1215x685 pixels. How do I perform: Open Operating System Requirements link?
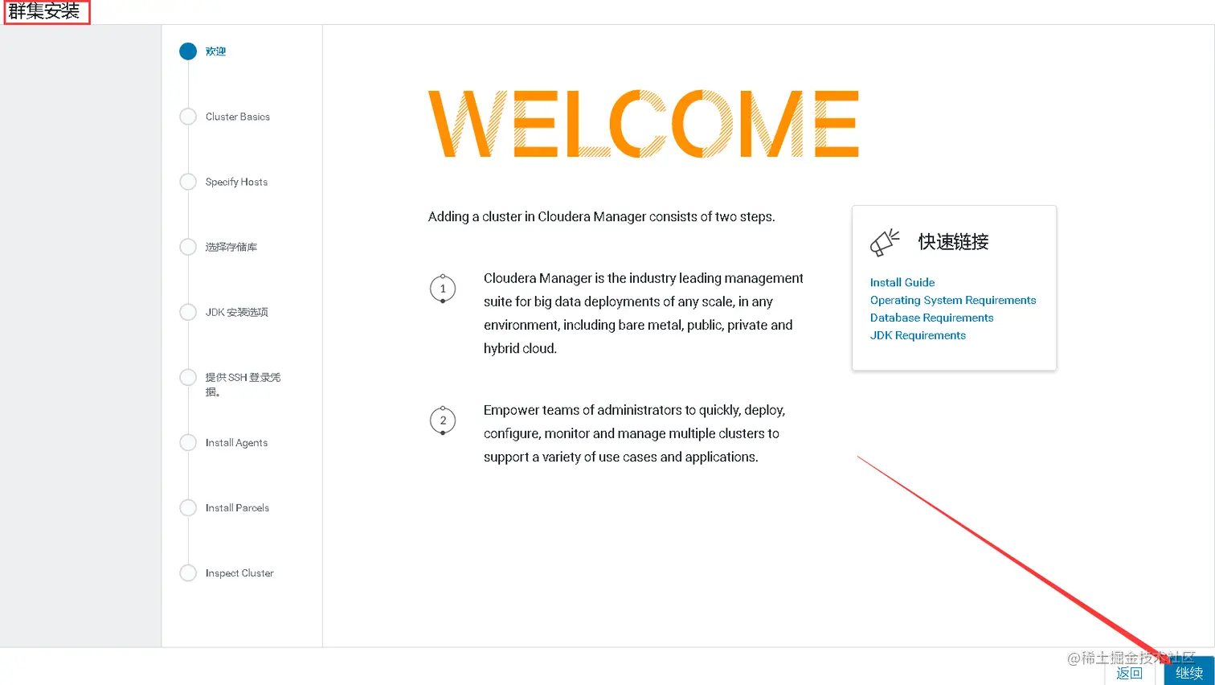pyautogui.click(x=953, y=300)
